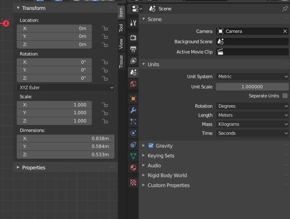
Task: Collapse the Transform panel
Action: (18, 8)
